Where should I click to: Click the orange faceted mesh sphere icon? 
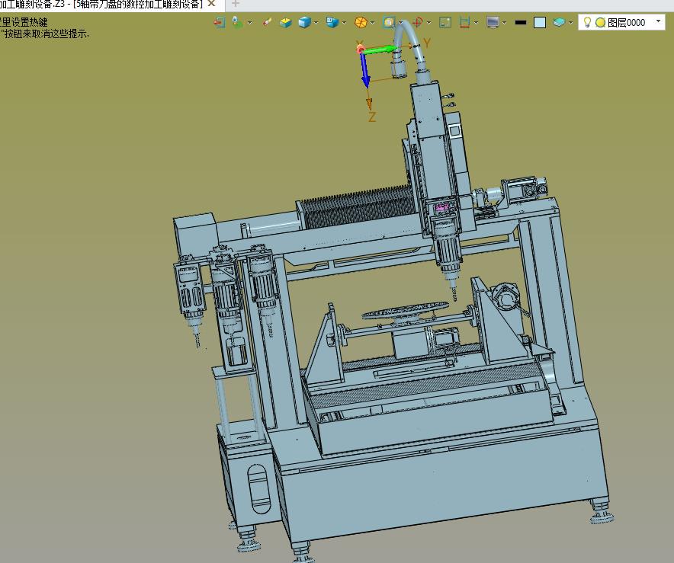pos(361,22)
